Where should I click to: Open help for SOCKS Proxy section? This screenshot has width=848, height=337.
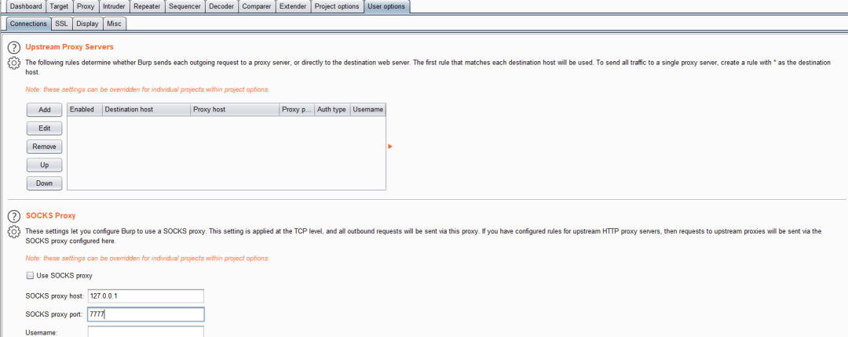point(14,216)
